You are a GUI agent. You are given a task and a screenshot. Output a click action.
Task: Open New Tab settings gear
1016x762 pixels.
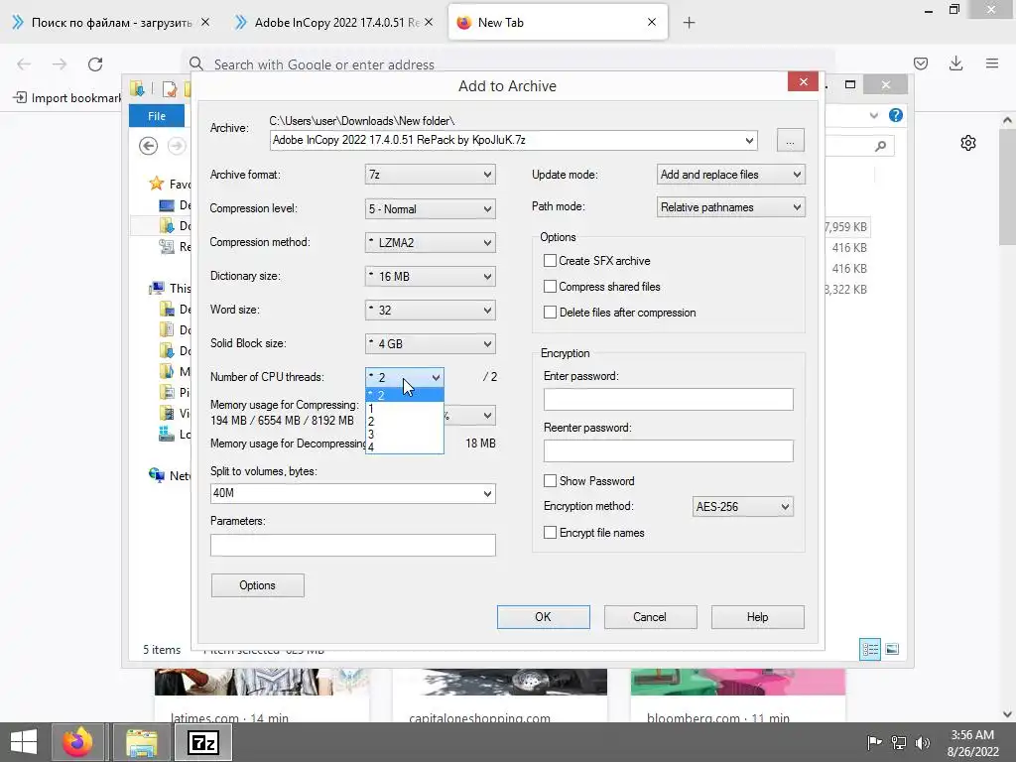pos(968,143)
